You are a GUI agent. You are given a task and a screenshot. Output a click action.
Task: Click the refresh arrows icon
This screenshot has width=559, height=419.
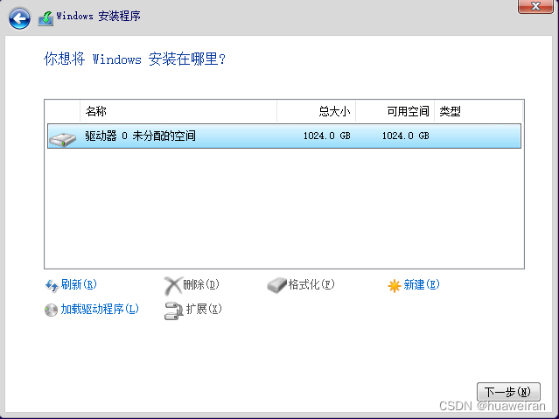click(52, 286)
